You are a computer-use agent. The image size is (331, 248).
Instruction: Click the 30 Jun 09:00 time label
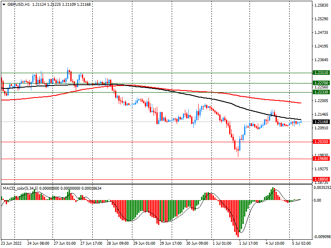coord(197,244)
